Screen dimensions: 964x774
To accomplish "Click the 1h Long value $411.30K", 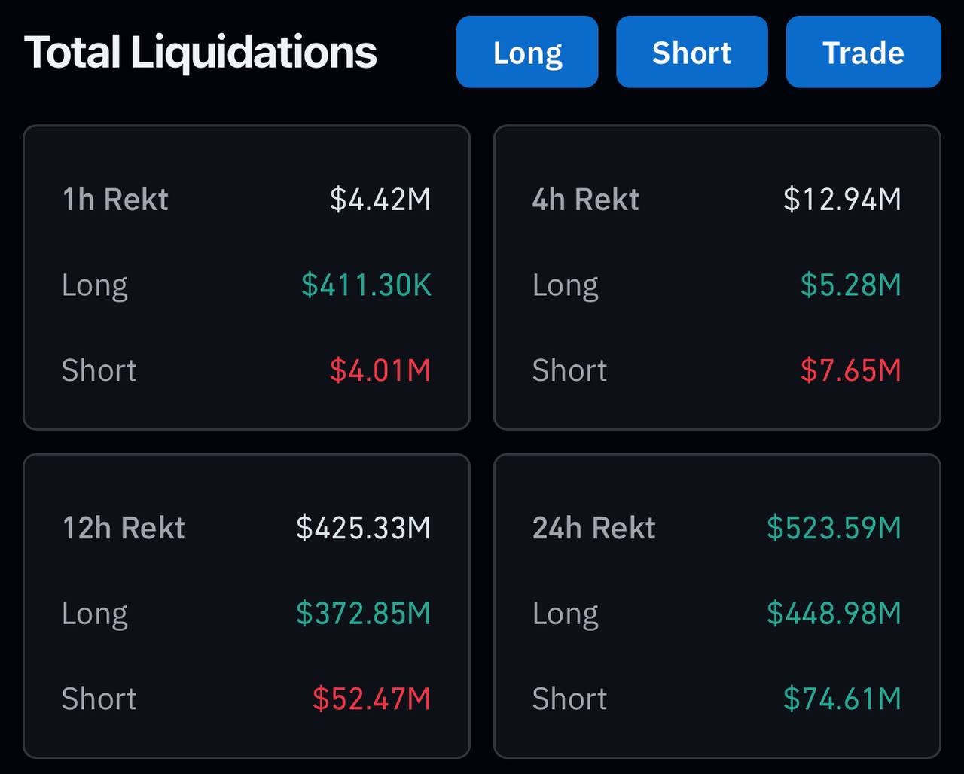I will (x=366, y=285).
